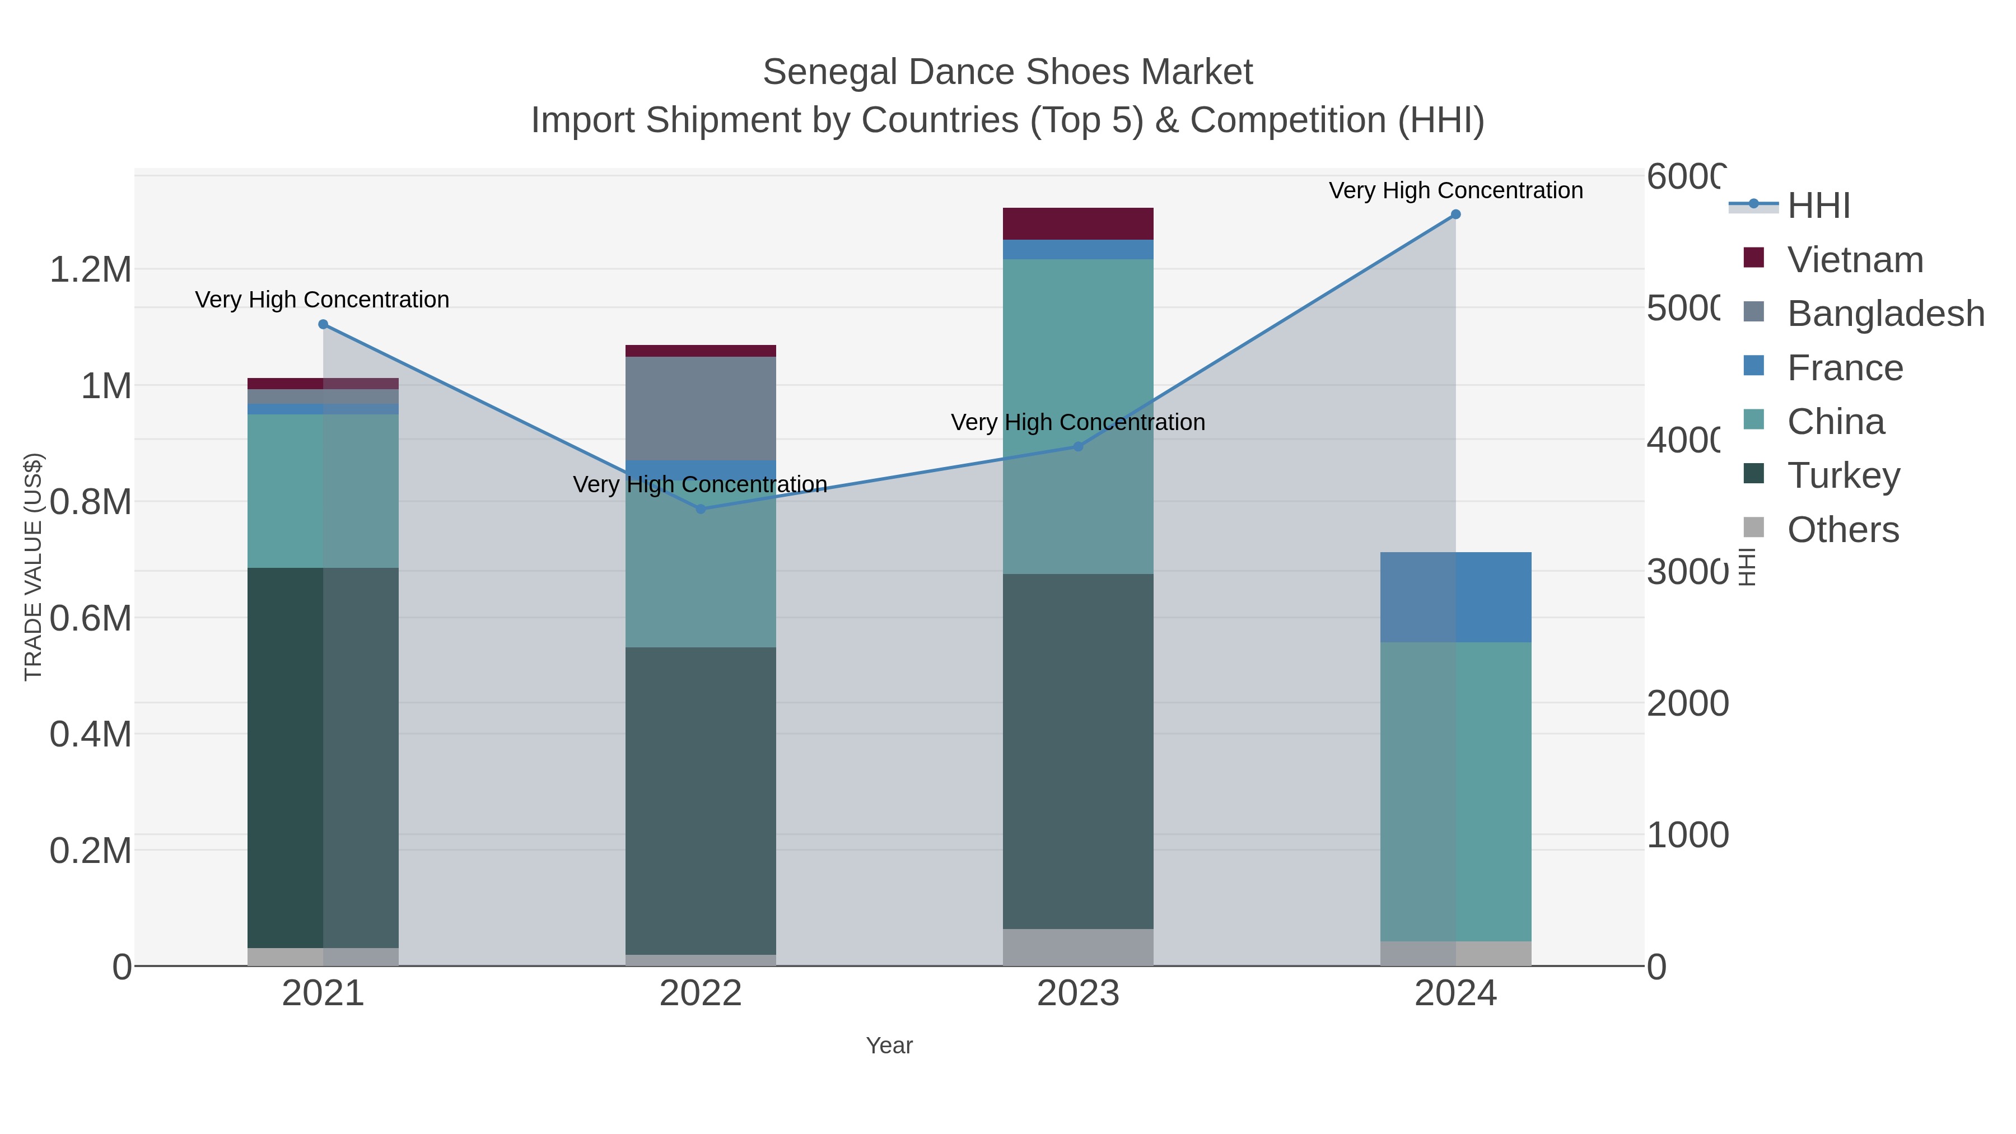Click the 'Year' x-axis title
2016x1134 pixels.
coord(889,1046)
